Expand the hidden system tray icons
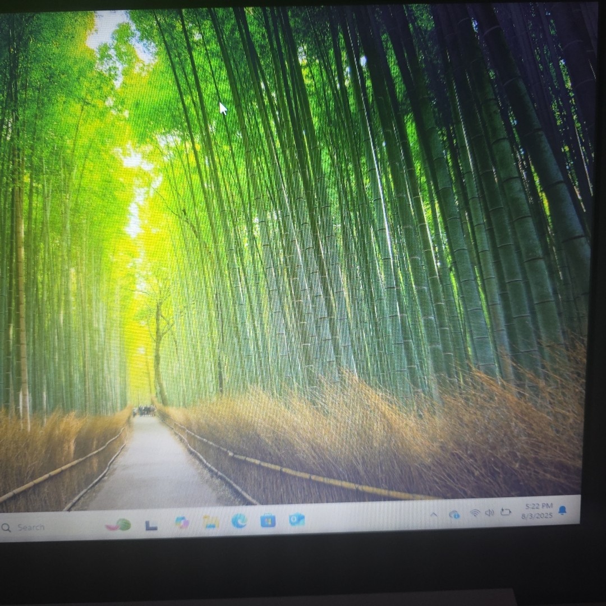The image size is (606, 606). pos(434,515)
